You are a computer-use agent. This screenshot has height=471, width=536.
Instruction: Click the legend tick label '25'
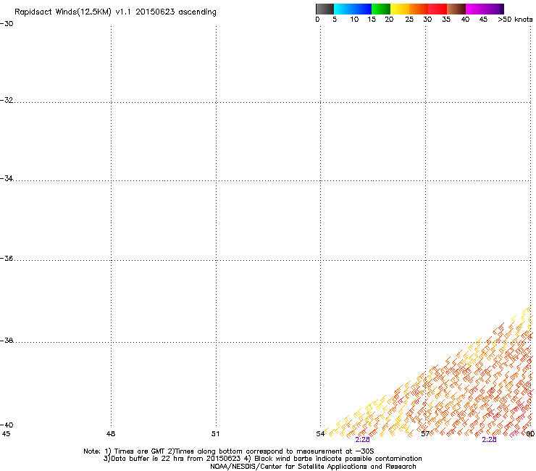point(409,20)
